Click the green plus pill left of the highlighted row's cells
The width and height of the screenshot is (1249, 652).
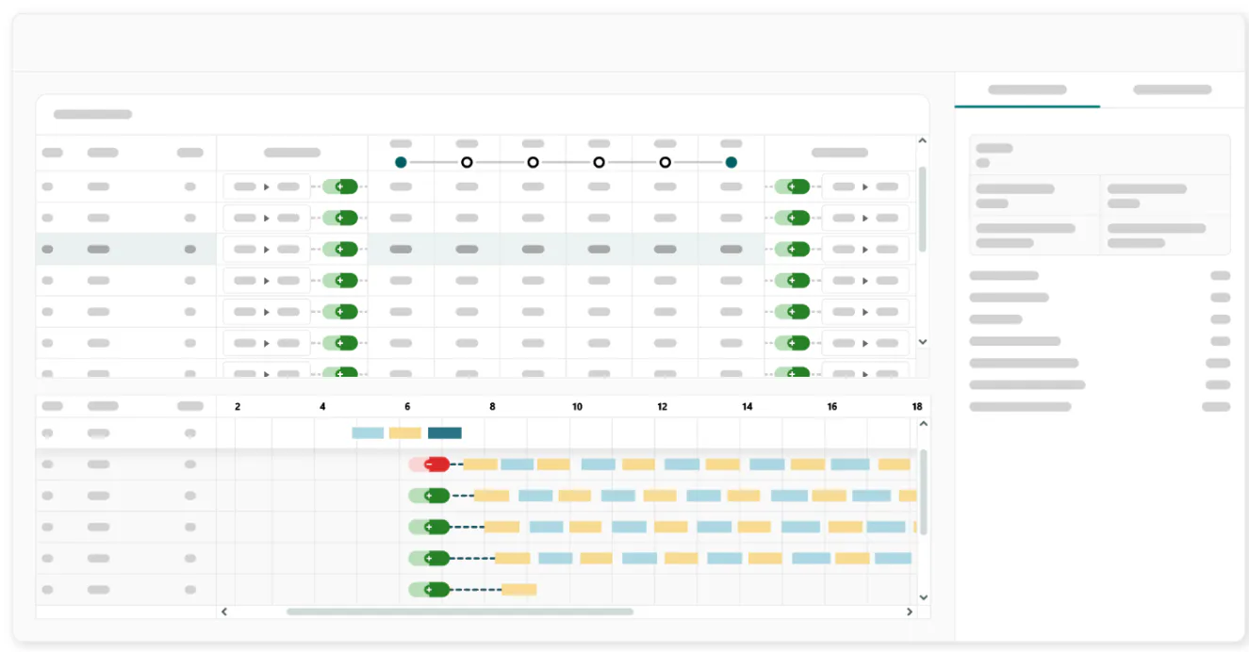pos(346,250)
